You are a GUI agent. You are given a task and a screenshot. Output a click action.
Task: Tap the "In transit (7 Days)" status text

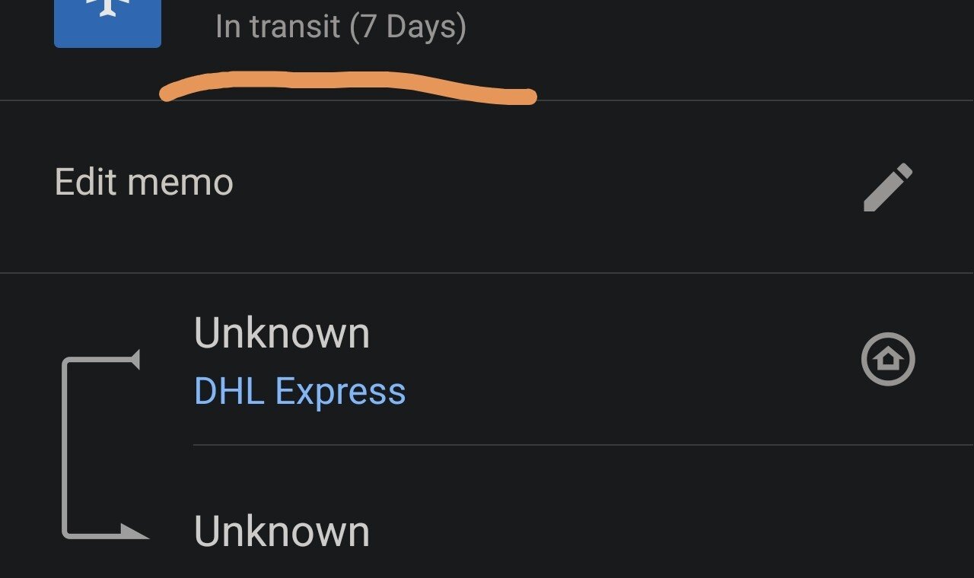click(x=340, y=27)
